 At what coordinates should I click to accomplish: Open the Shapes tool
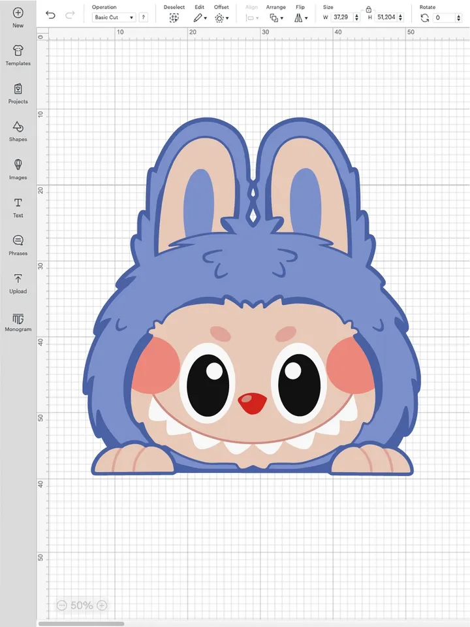pyautogui.click(x=18, y=127)
